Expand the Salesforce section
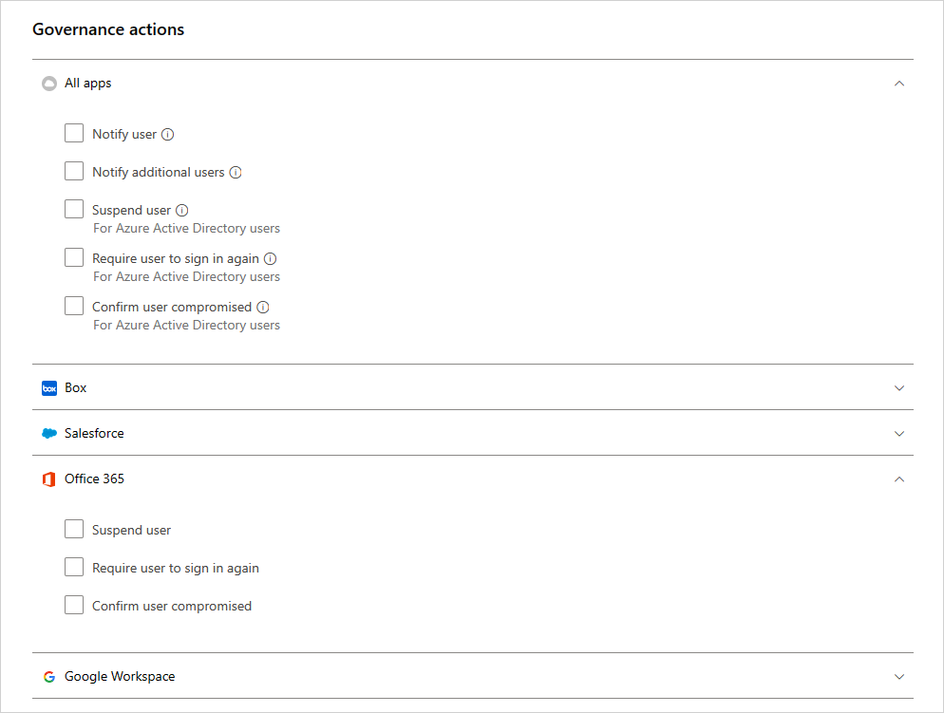The height and width of the screenshot is (713, 944). point(899,433)
